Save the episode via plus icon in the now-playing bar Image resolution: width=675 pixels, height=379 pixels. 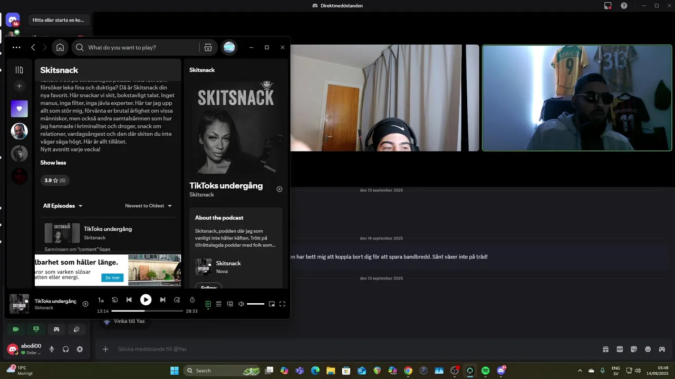coord(85,304)
